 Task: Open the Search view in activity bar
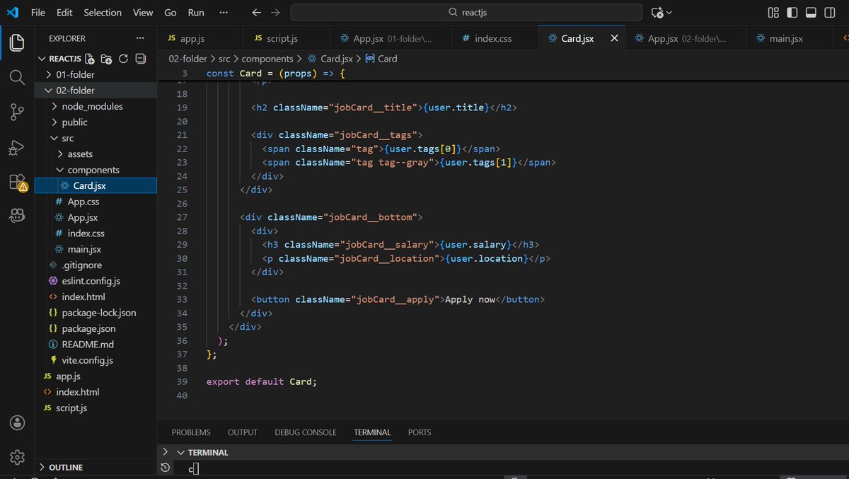(17, 76)
